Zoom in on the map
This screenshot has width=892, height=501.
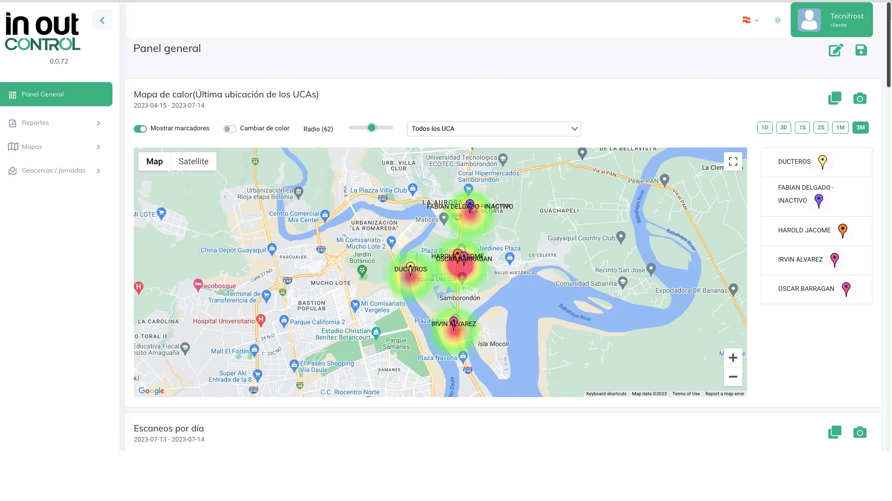(733, 358)
